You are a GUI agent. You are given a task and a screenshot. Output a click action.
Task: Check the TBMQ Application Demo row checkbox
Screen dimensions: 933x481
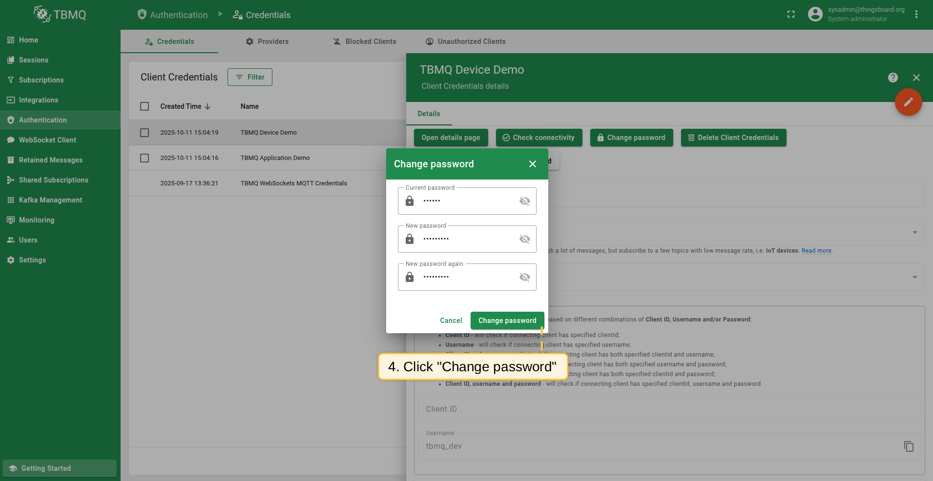pos(145,158)
